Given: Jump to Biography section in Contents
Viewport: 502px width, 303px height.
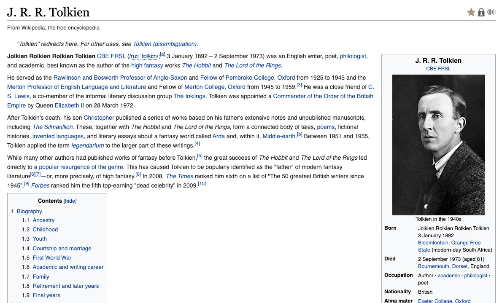Looking at the screenshot, I should click(30, 211).
